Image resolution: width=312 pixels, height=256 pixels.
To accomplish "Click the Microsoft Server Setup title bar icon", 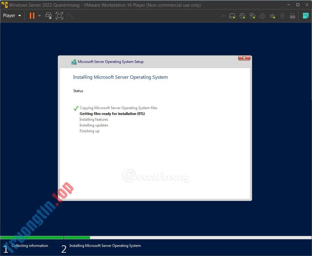I will pyautogui.click(x=74, y=62).
